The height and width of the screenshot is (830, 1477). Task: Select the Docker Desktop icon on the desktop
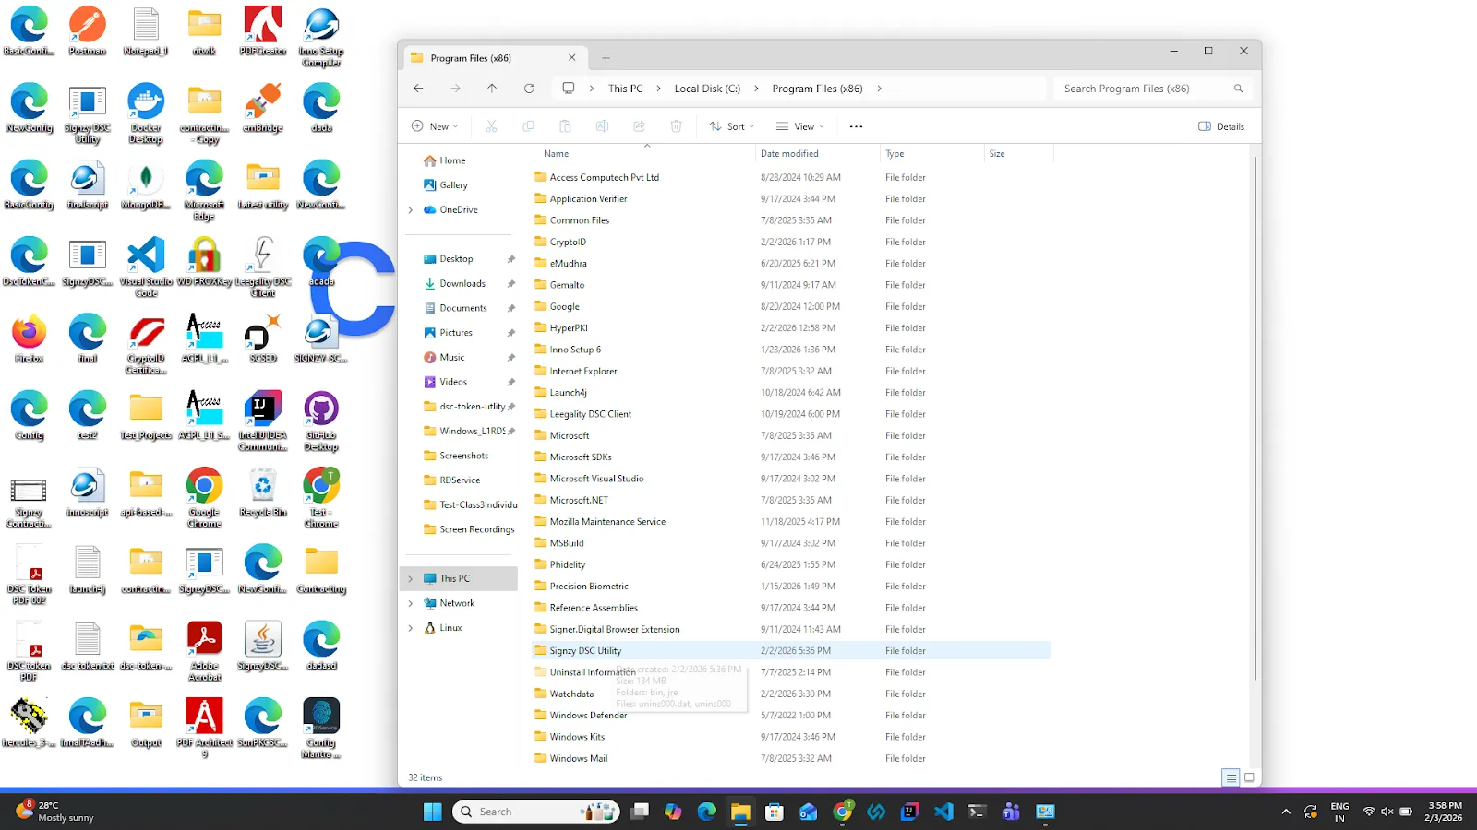tap(146, 113)
